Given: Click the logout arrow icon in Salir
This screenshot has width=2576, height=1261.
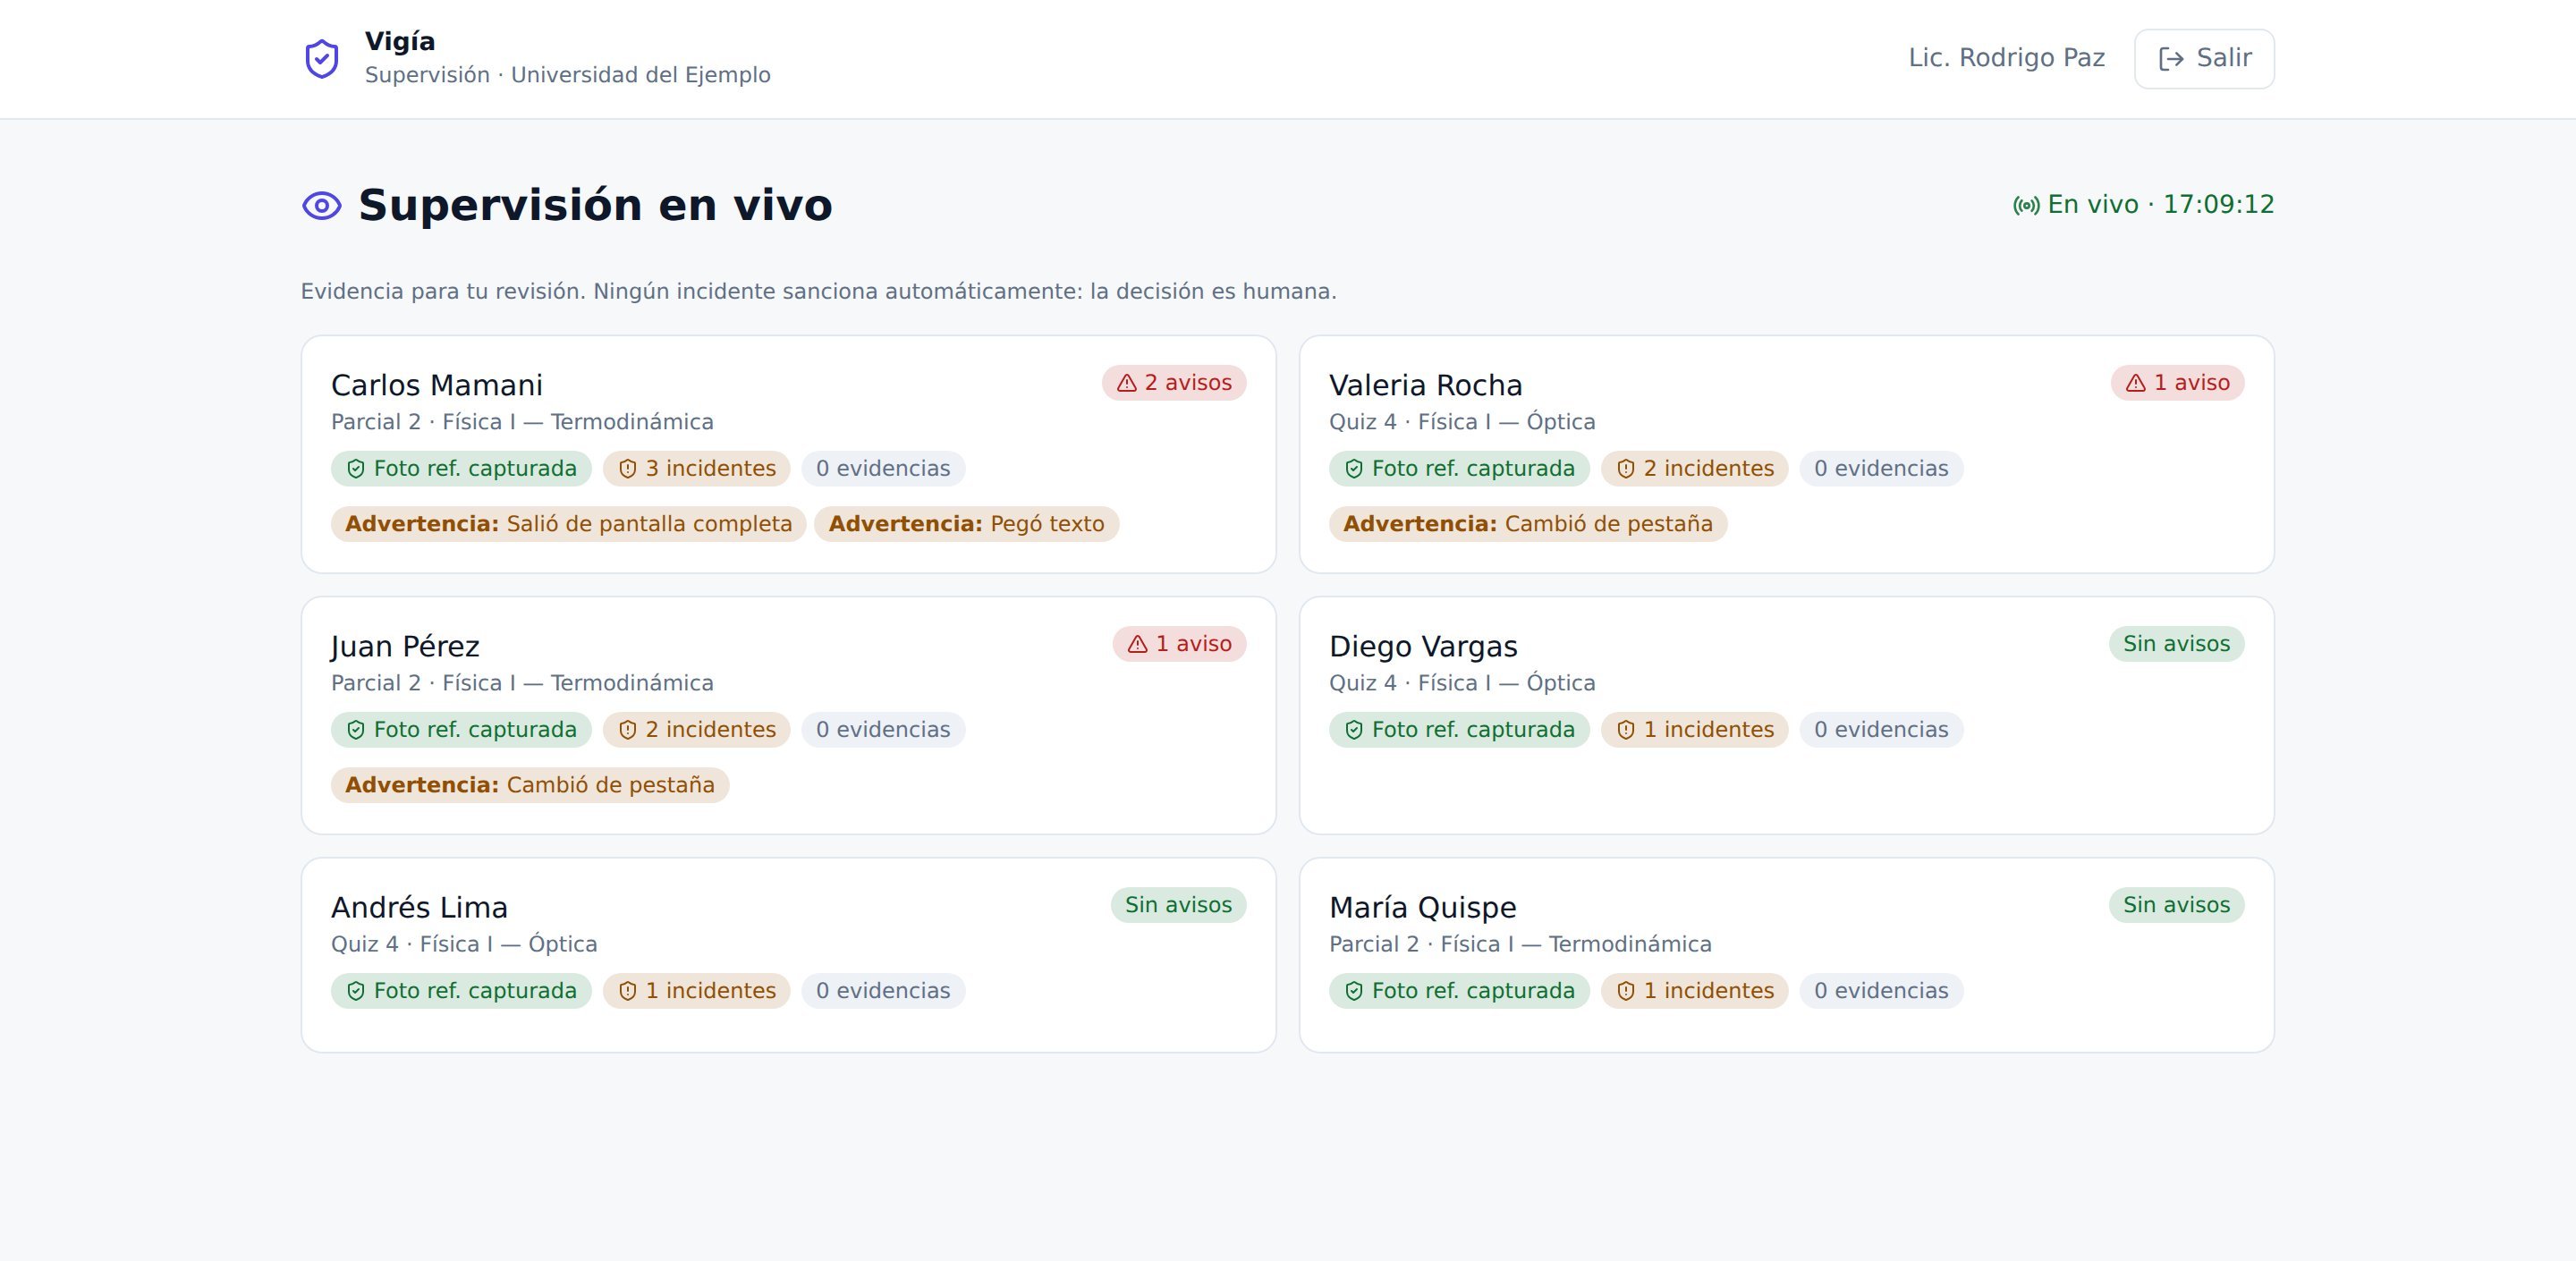Looking at the screenshot, I should [2171, 59].
